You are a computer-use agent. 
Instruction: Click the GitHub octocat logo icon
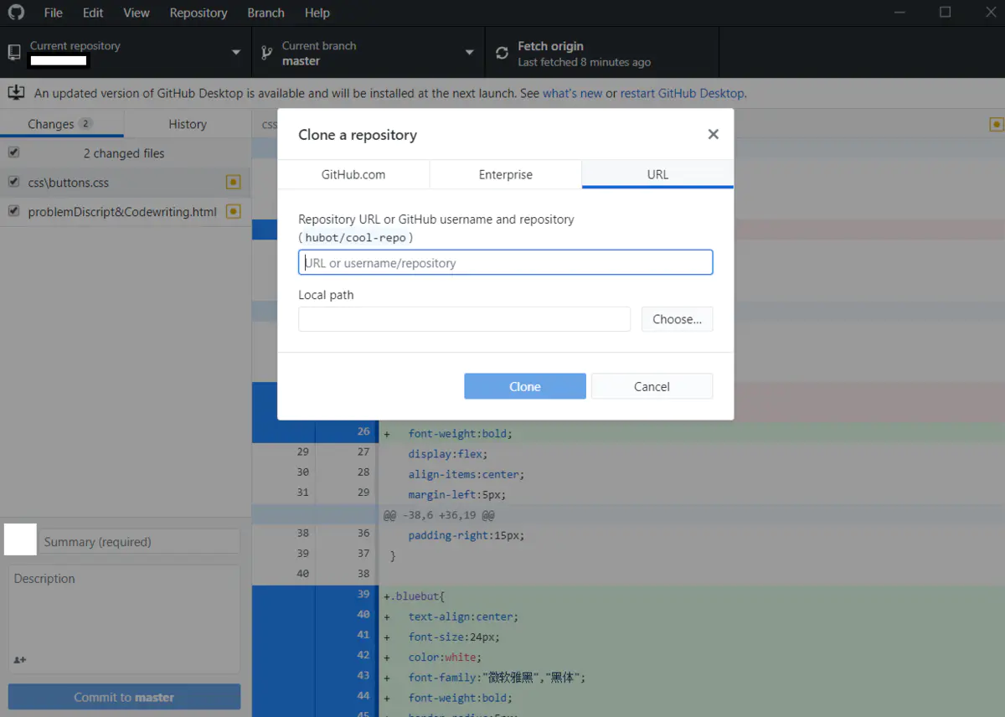pos(17,13)
